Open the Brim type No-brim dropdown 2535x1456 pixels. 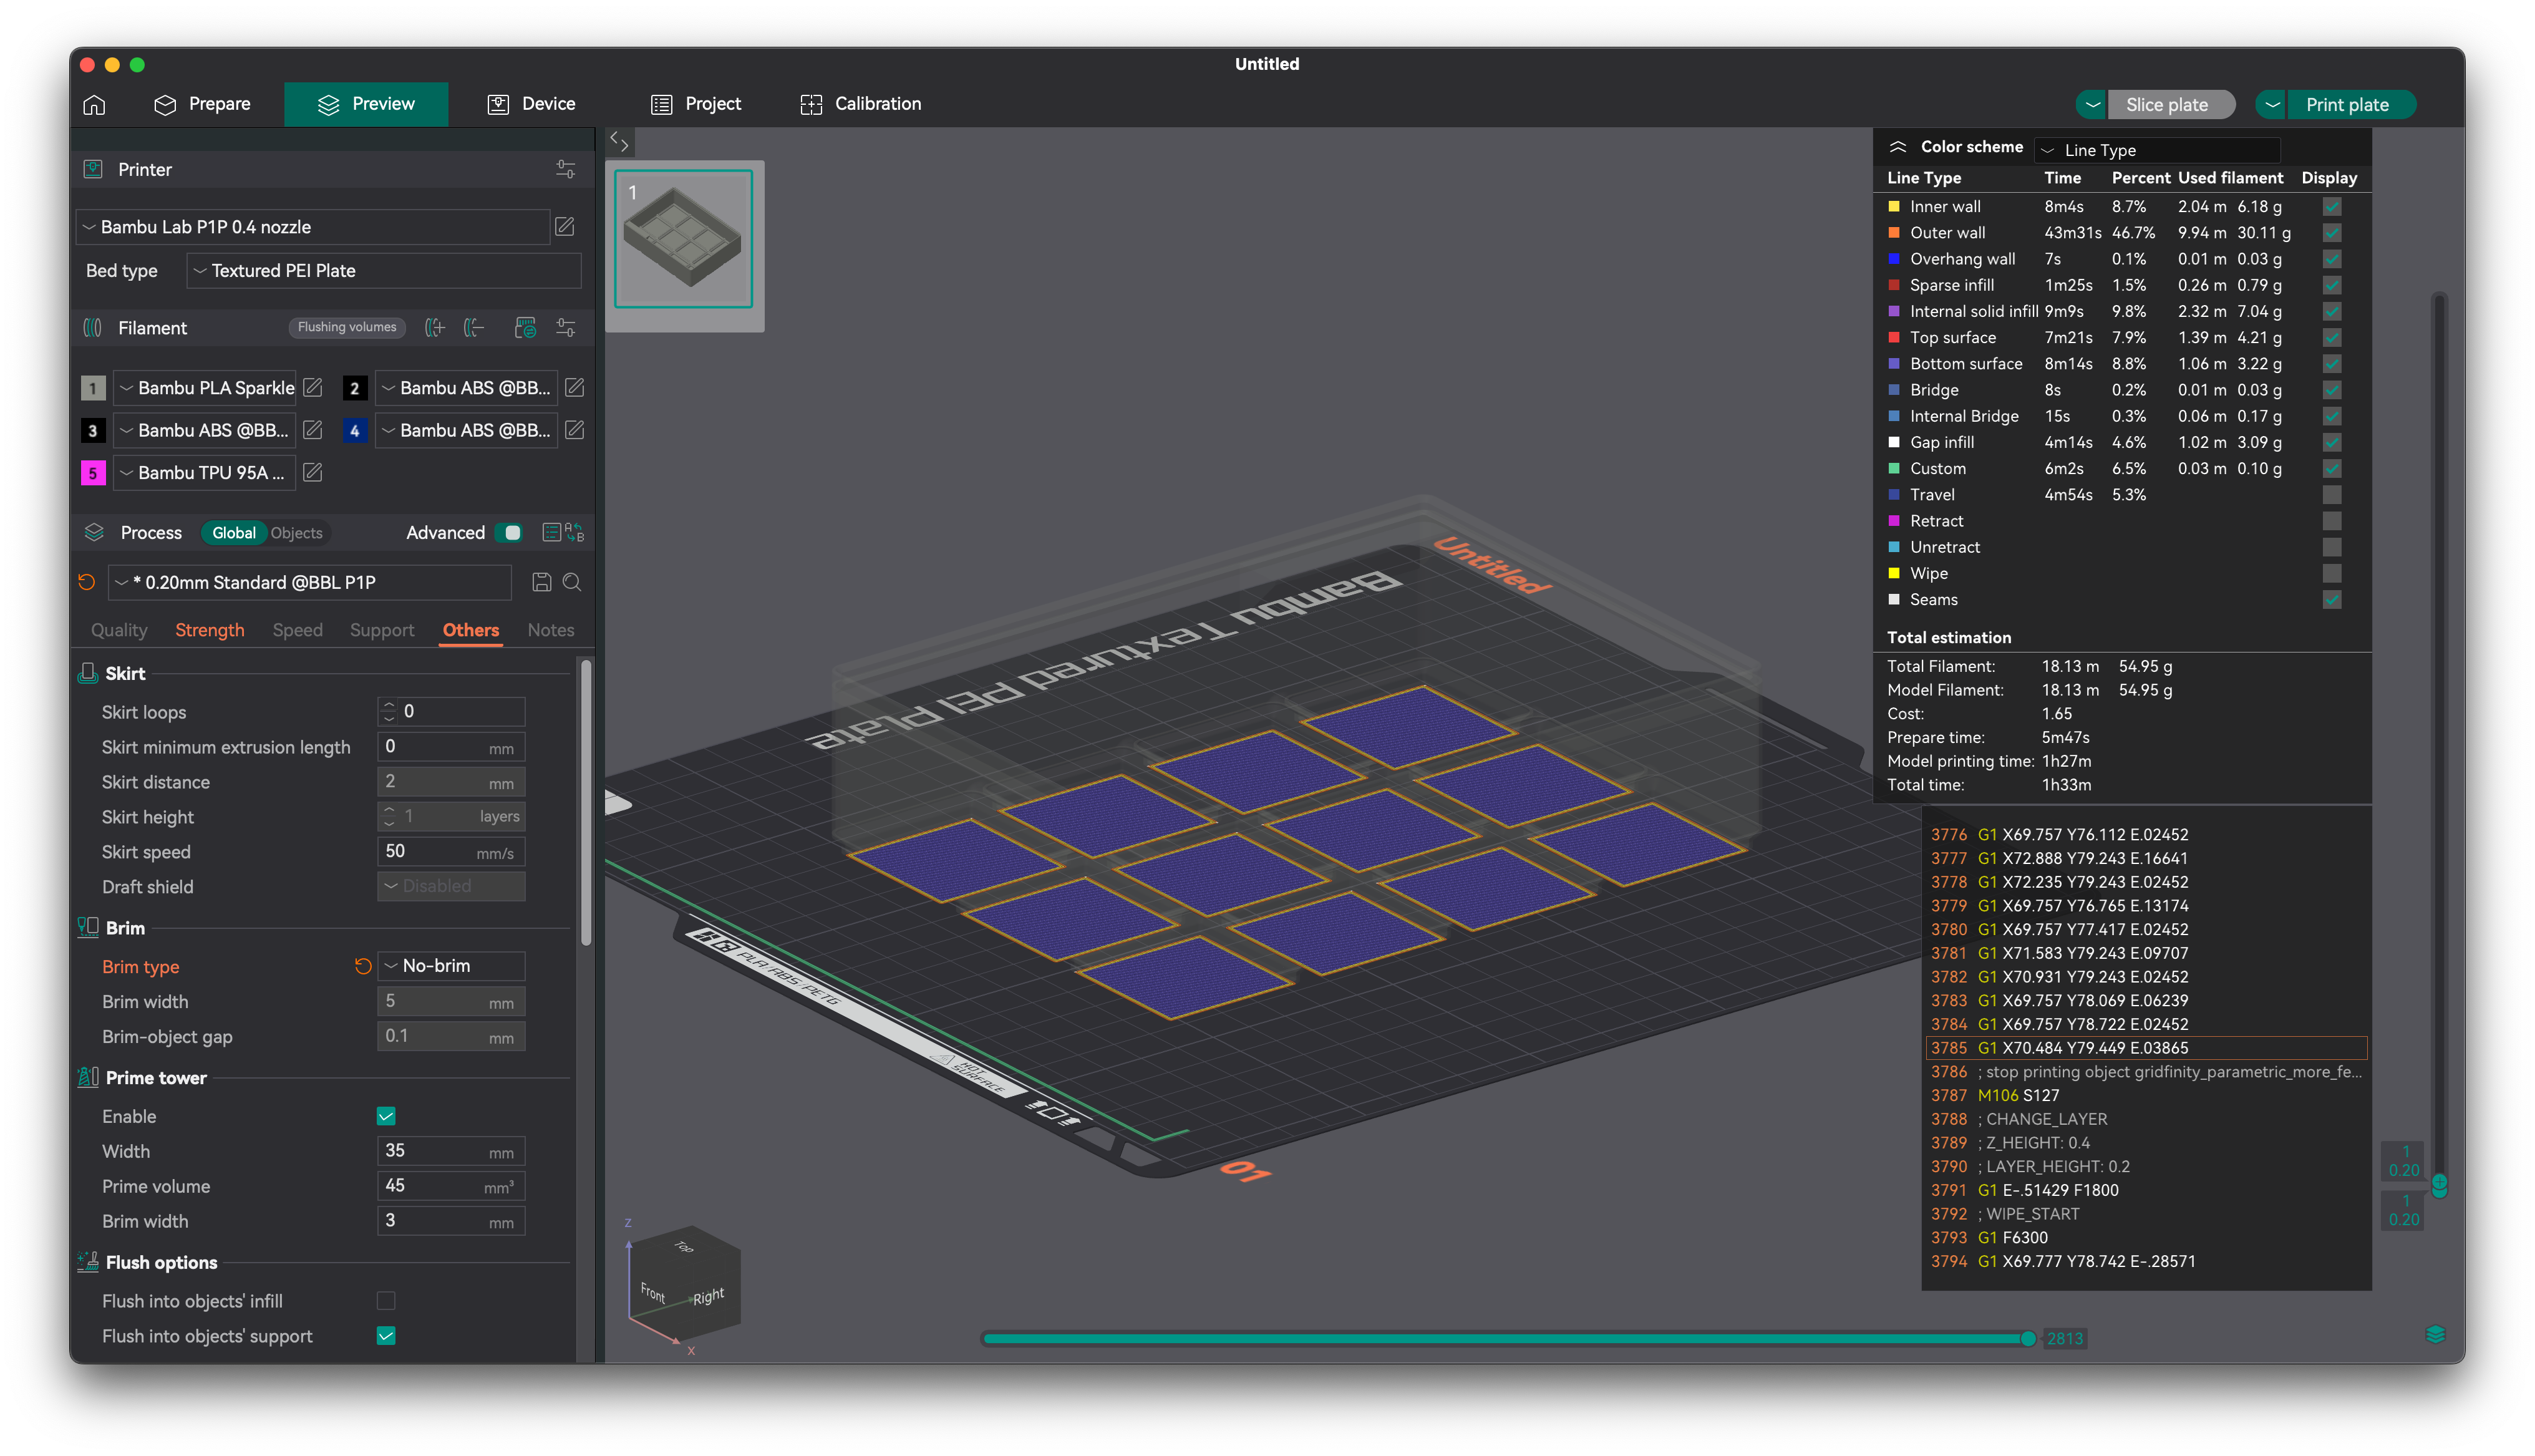[x=452, y=966]
